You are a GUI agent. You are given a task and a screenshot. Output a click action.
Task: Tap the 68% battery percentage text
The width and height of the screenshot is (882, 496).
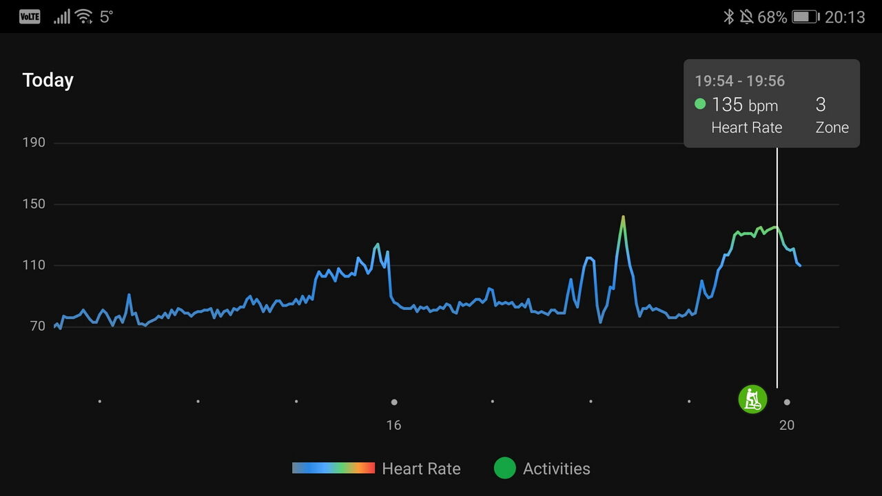[772, 17]
